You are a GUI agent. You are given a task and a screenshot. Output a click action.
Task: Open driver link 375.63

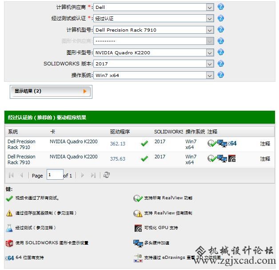pos(117,159)
